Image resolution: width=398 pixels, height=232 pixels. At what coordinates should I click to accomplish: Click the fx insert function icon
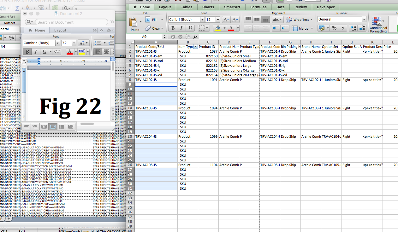[196, 37]
